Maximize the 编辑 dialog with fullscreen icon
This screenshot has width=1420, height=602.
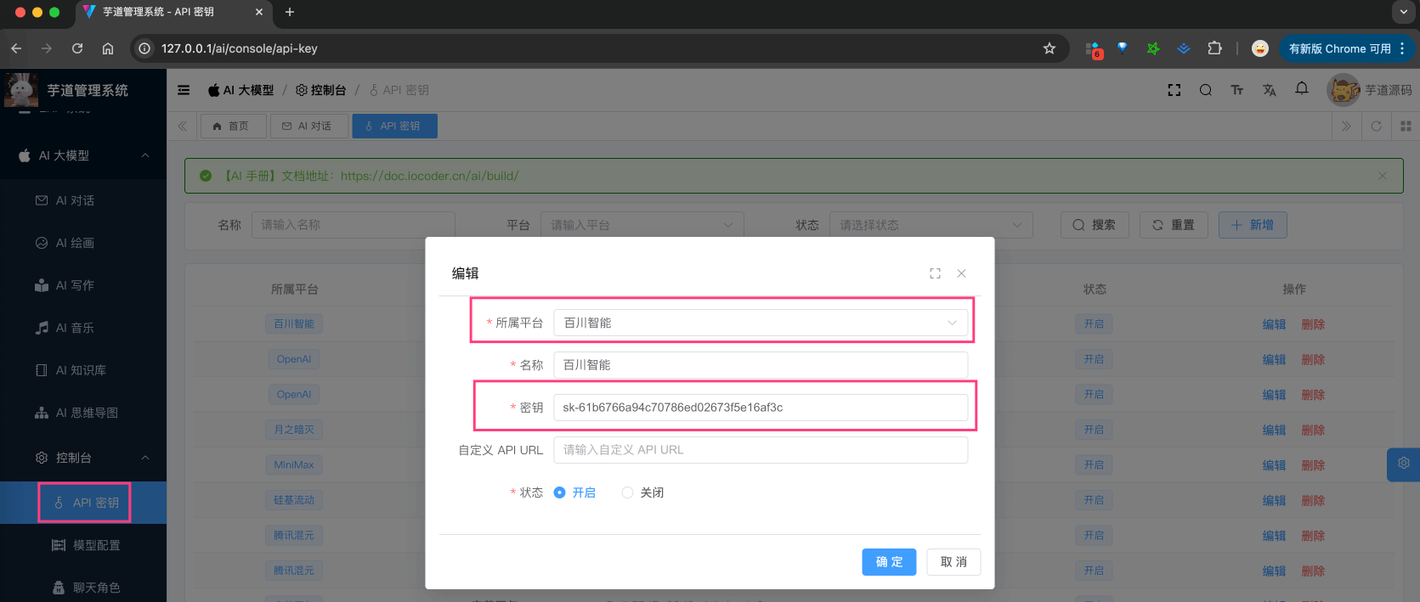(935, 273)
